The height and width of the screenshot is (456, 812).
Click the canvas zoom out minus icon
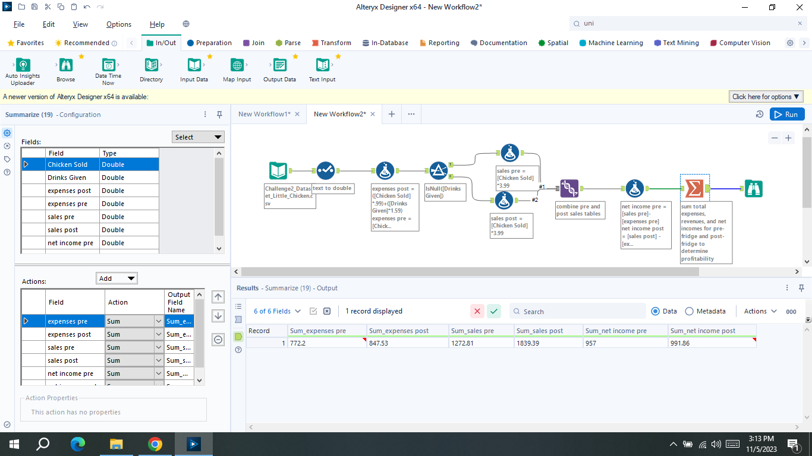[x=775, y=138]
